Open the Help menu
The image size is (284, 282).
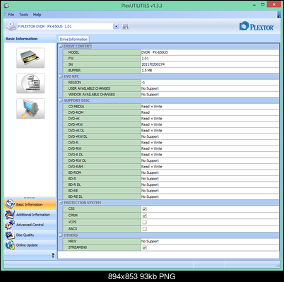pos(37,15)
